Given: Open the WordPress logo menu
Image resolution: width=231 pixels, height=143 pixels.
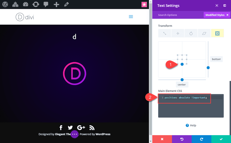Looking at the screenshot, I should click(x=5, y=4).
